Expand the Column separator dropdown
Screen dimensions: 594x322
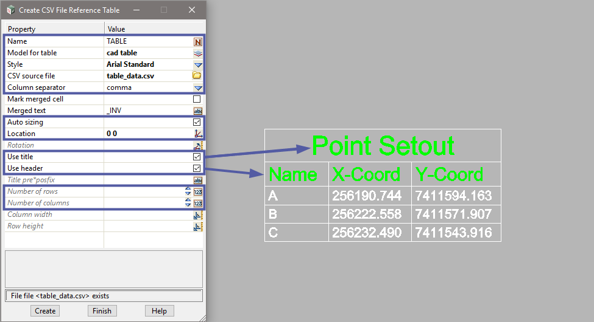[197, 87]
